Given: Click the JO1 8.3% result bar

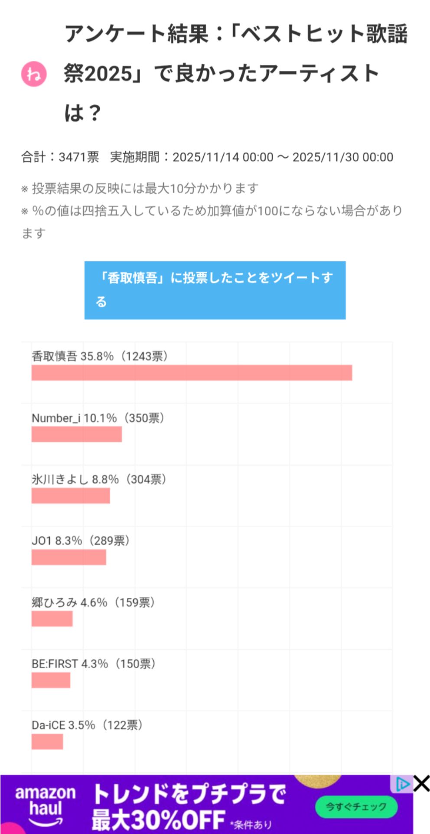Looking at the screenshot, I should pyautogui.click(x=68, y=557).
